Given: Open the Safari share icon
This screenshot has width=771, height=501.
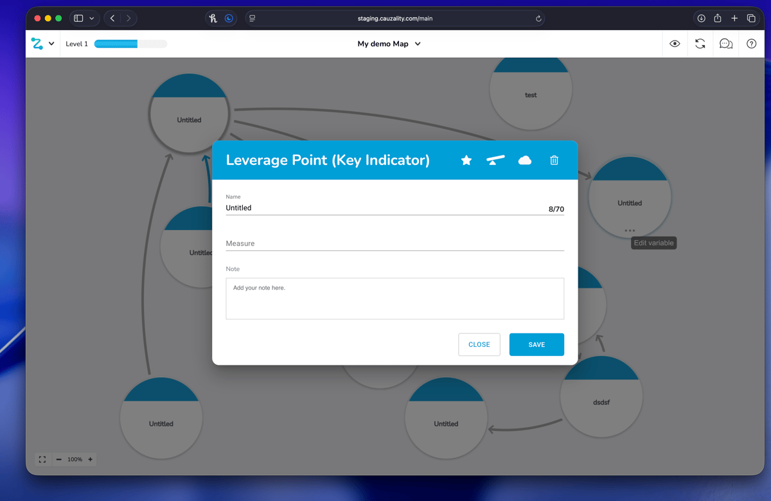Looking at the screenshot, I should click(718, 18).
